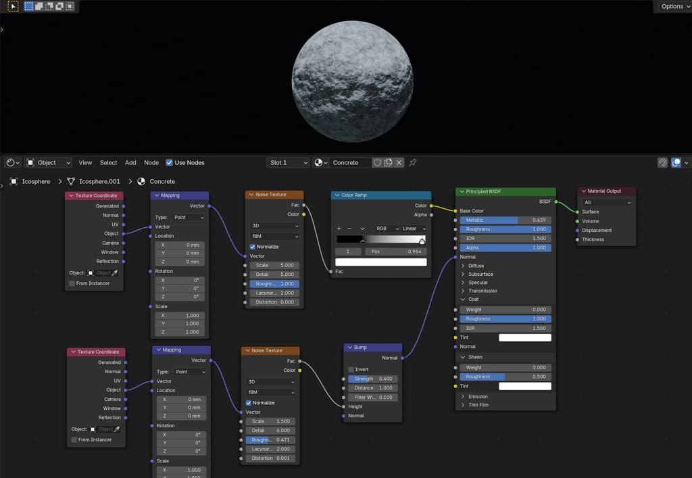Open the Slot 1 dropdown
Image resolution: width=692 pixels, height=478 pixels.
288,163
